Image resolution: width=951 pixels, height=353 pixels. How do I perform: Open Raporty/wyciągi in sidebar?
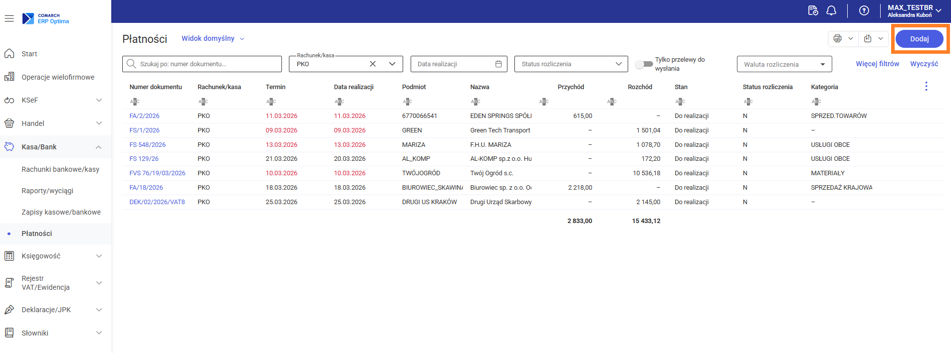pos(47,191)
